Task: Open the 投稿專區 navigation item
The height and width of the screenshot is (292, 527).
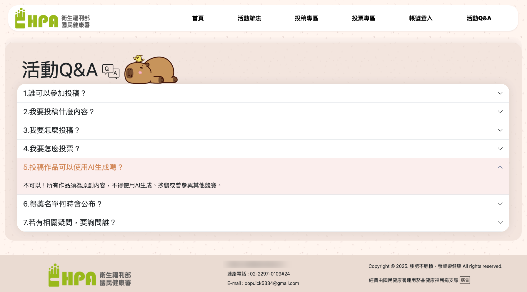Action: click(306, 18)
